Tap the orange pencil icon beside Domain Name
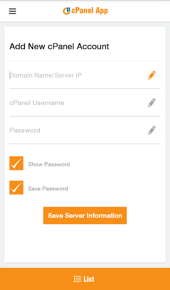This screenshot has width=170, height=290. (152, 75)
